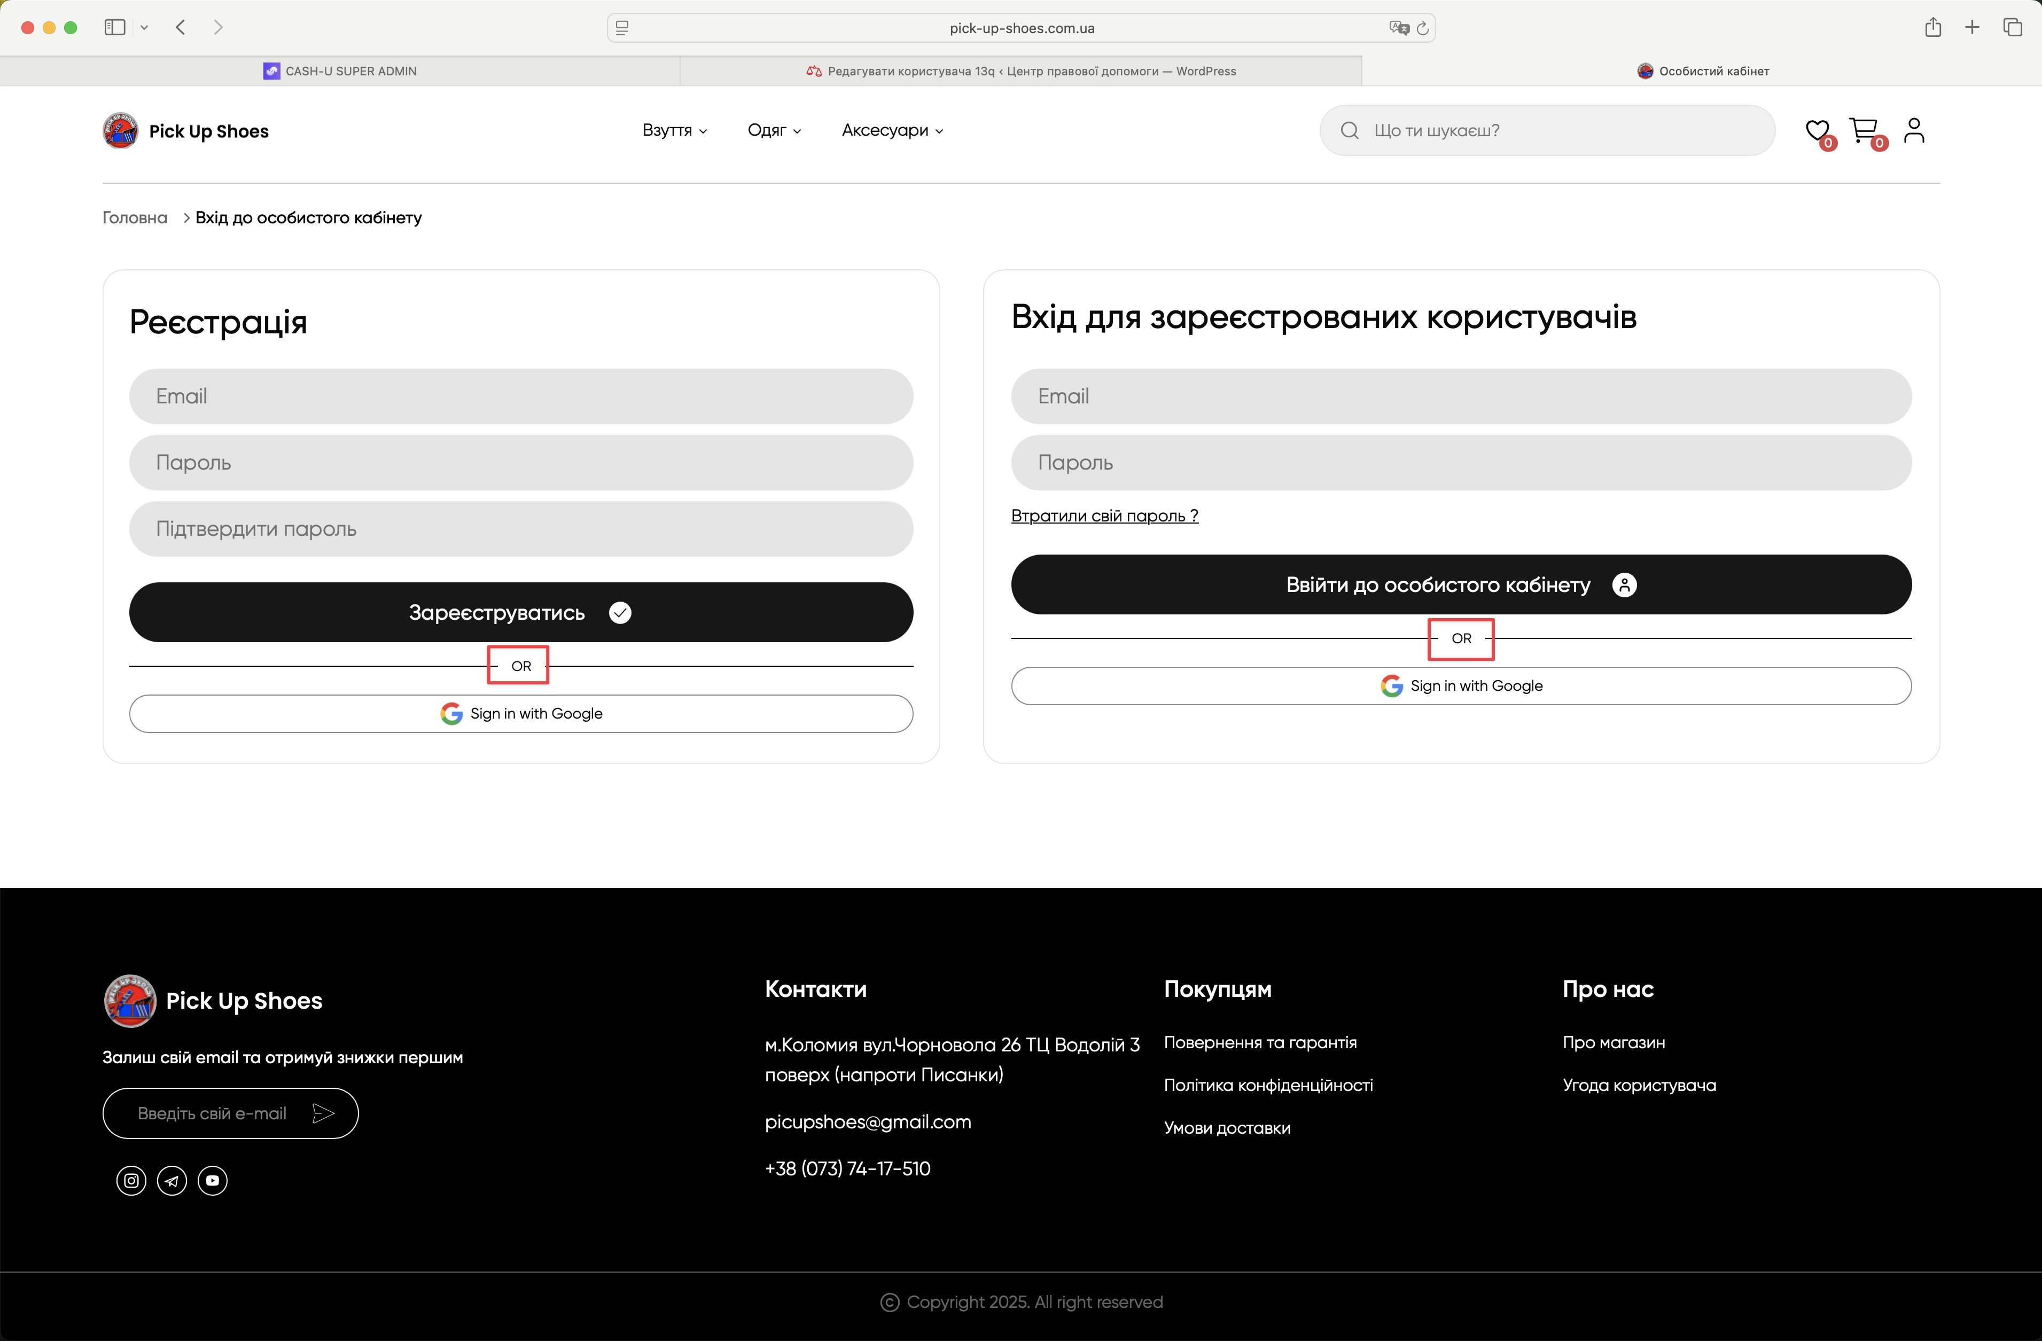This screenshot has width=2042, height=1341.
Task: Click Ввійти до особистого кабінету button
Action: pyautogui.click(x=1460, y=585)
